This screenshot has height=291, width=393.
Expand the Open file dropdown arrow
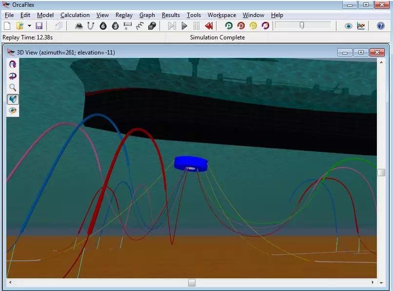29,26
